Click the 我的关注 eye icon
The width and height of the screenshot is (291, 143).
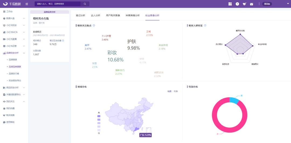point(4,102)
